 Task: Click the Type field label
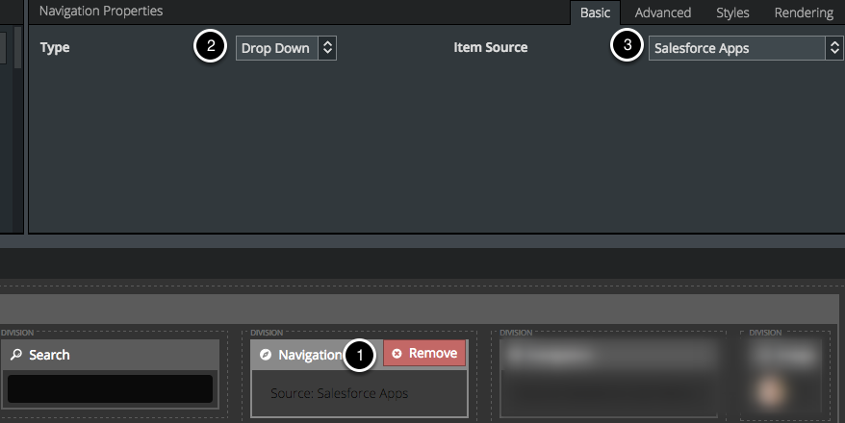pos(55,47)
